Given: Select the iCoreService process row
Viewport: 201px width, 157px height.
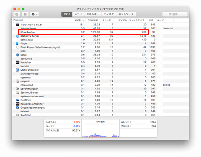Looking at the screenshot, I should (x=100, y=32).
